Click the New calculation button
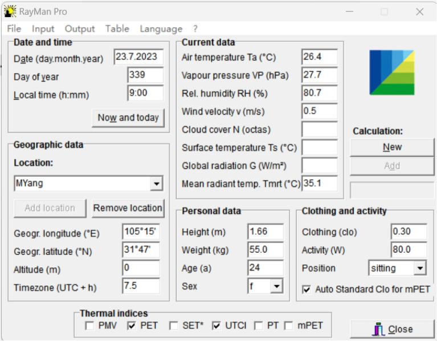The height and width of the screenshot is (341, 437). [x=392, y=147]
